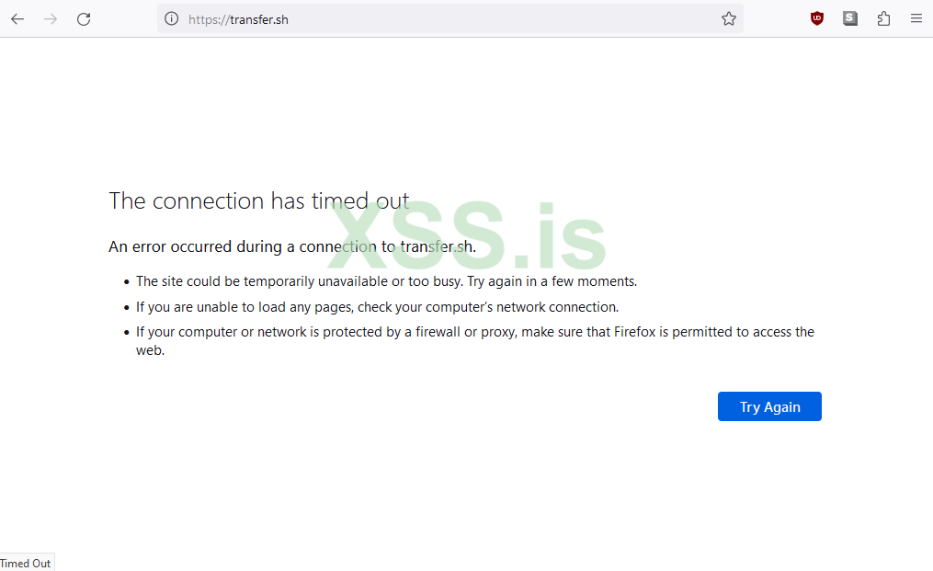The width and height of the screenshot is (933, 571).
Task: Open the Extensions puzzle-piece panel
Action: click(883, 18)
